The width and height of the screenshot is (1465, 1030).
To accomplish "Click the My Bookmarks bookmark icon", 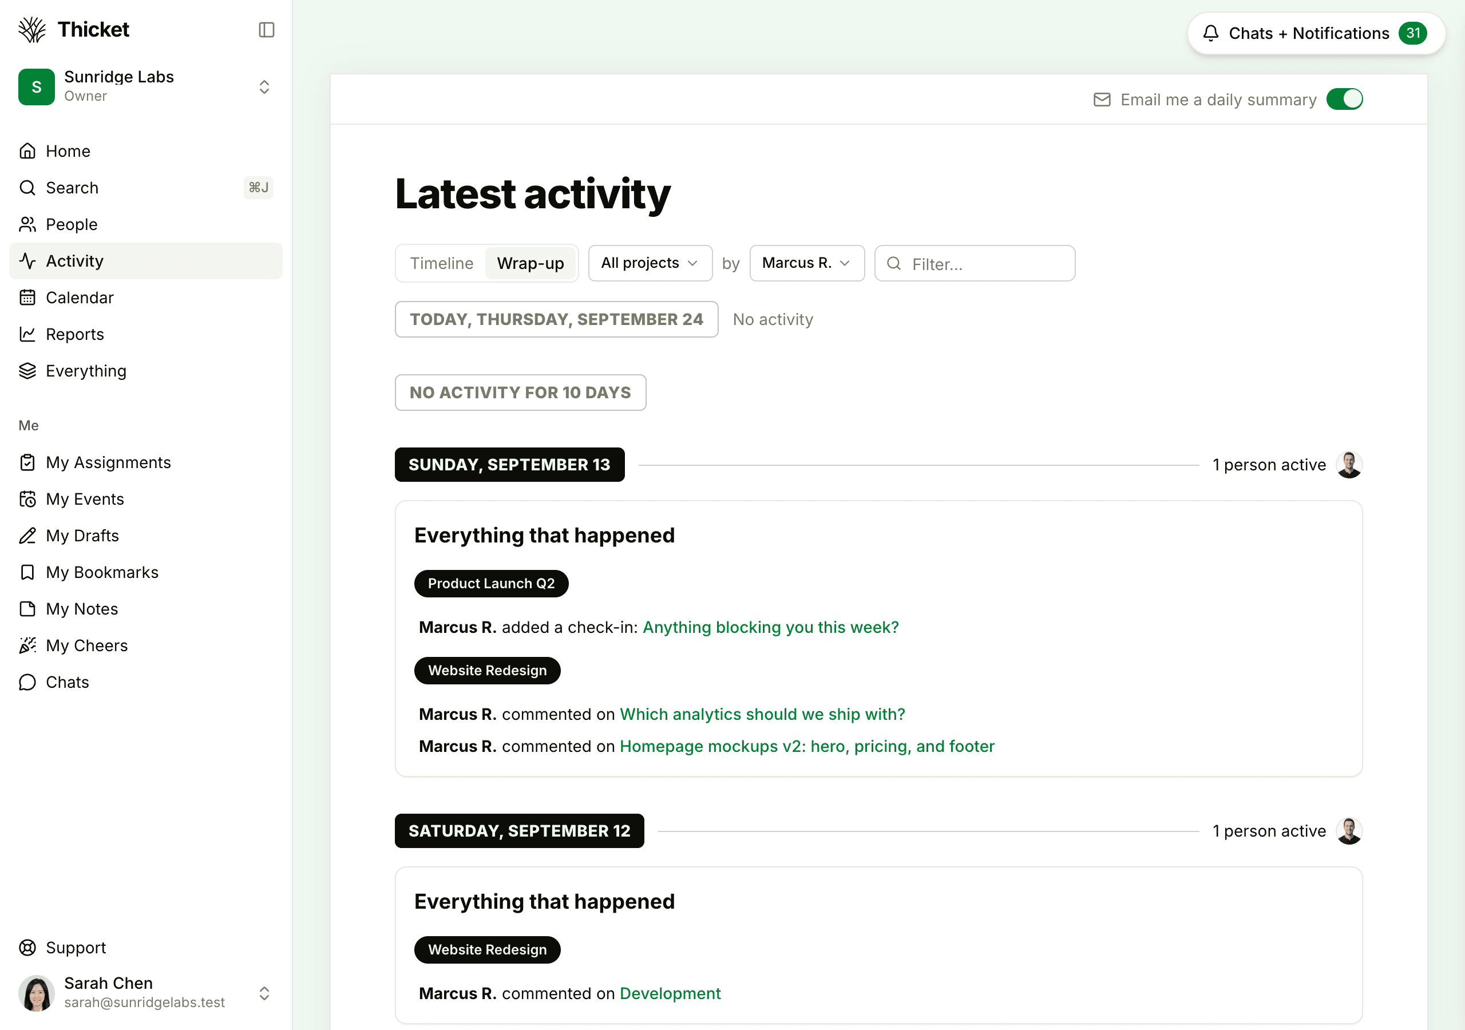I will pyautogui.click(x=27, y=572).
